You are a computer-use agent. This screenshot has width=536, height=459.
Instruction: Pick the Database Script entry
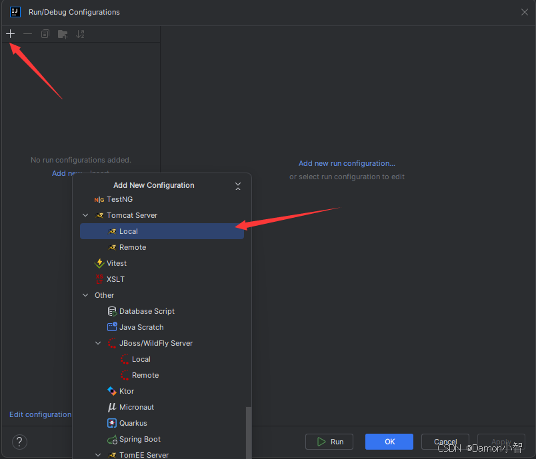tap(162, 311)
